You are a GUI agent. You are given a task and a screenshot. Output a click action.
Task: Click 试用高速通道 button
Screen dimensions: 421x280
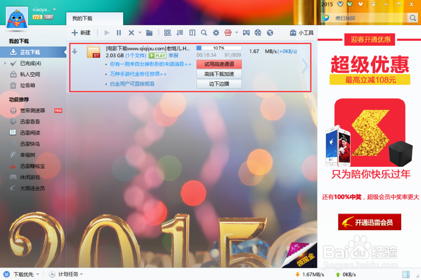pos(219,64)
